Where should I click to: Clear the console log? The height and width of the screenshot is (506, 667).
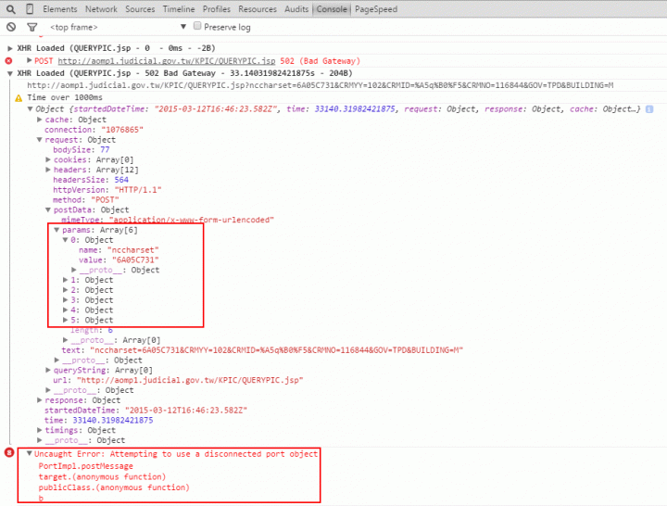click(x=11, y=27)
